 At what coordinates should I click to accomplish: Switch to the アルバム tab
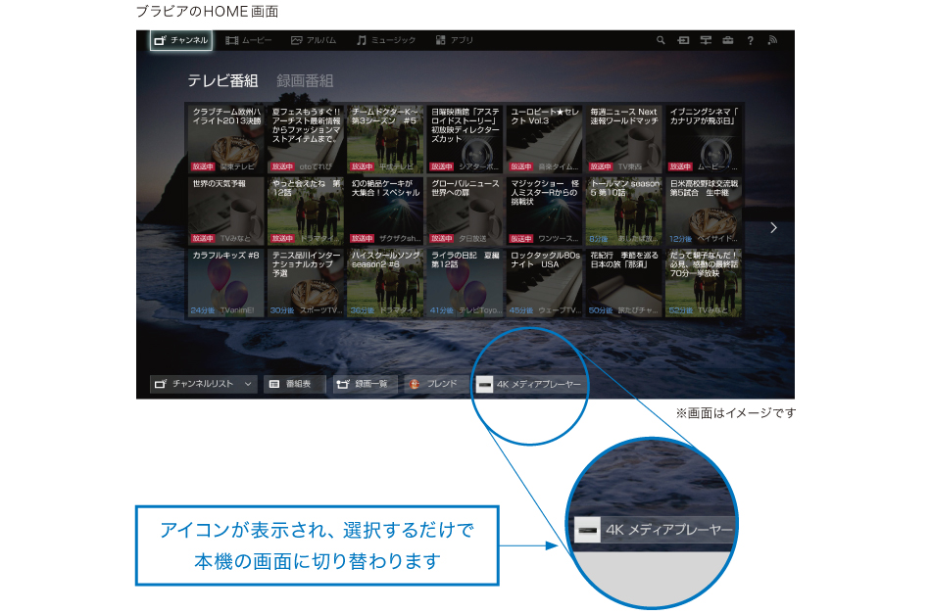(x=314, y=41)
